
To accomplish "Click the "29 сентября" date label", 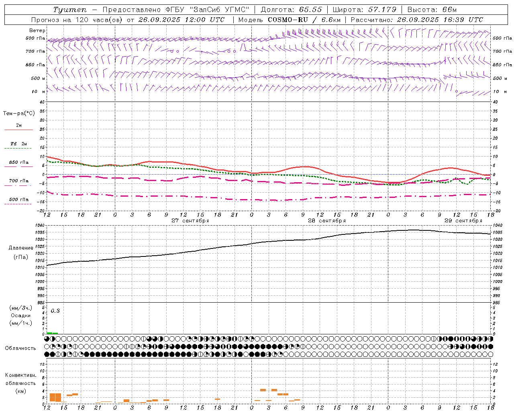I will (x=463, y=221).
